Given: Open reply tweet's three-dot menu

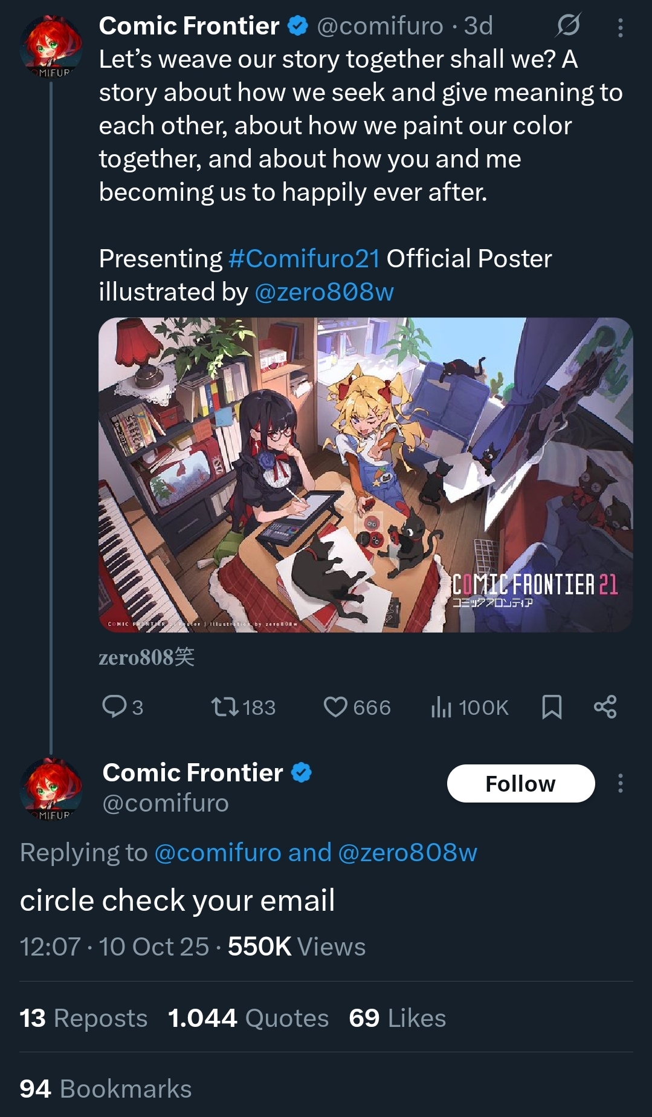Looking at the screenshot, I should coord(621,783).
